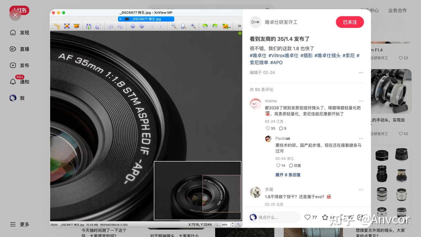This screenshot has height=237, width=421.
Task: Open the #唯卓仕 hashtag
Action: coord(258,55)
